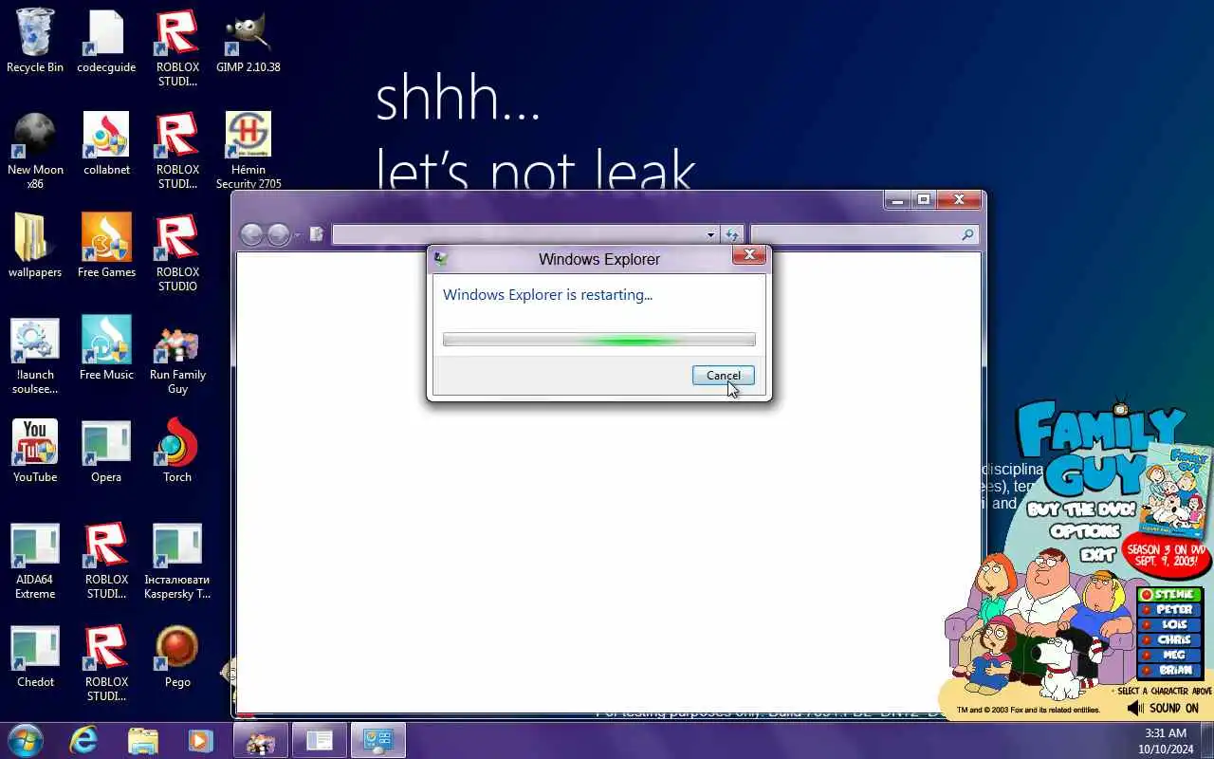Open the codecguide desktop shortcut
Screen dimensions: 1214x759
pyautogui.click(x=106, y=41)
